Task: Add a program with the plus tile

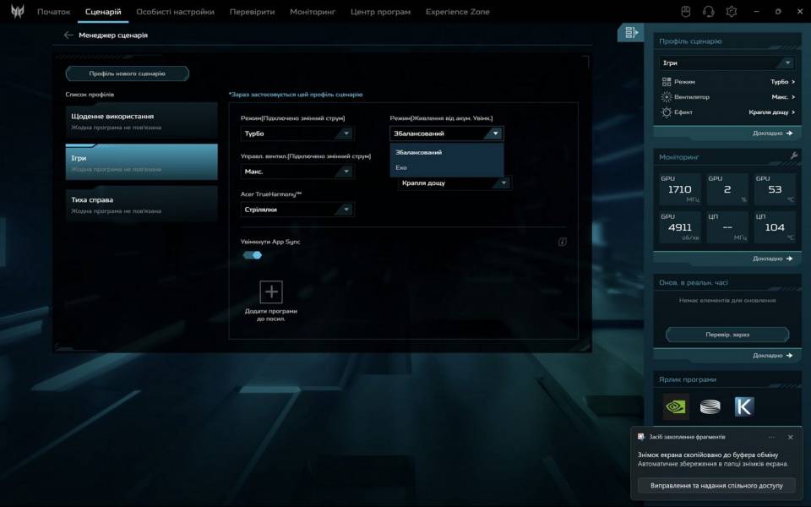Action: [271, 292]
